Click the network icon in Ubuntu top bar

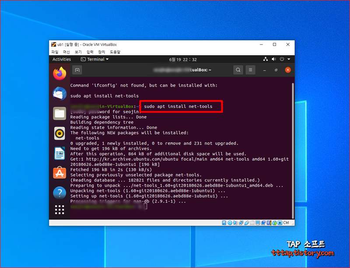coord(266,59)
